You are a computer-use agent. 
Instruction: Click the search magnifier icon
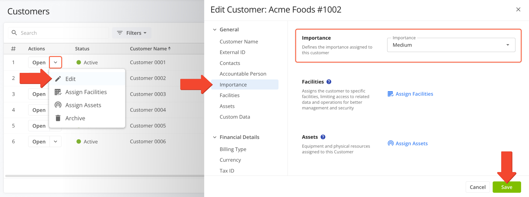click(x=14, y=33)
